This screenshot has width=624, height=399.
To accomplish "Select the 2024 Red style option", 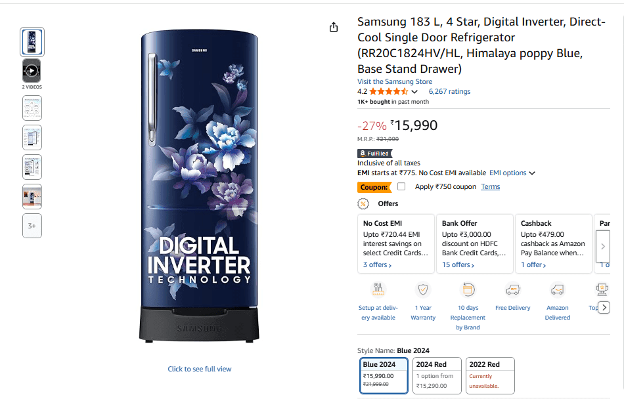I will pyautogui.click(x=437, y=375).
